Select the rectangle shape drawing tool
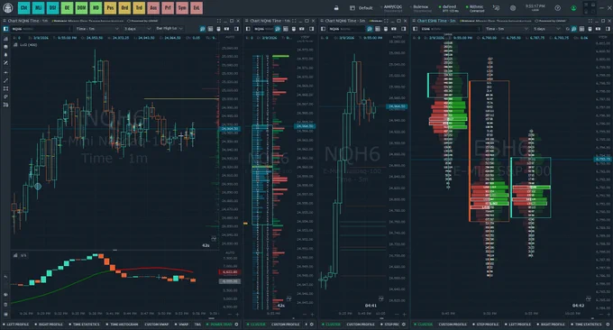 click(5, 88)
